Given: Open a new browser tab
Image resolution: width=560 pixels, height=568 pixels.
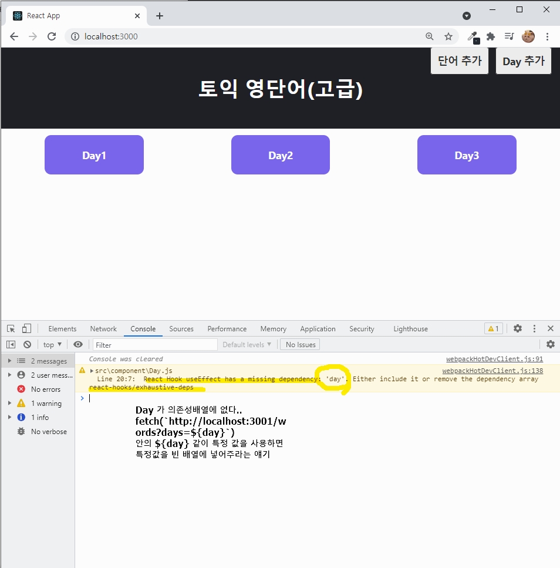Looking at the screenshot, I should click(x=160, y=16).
